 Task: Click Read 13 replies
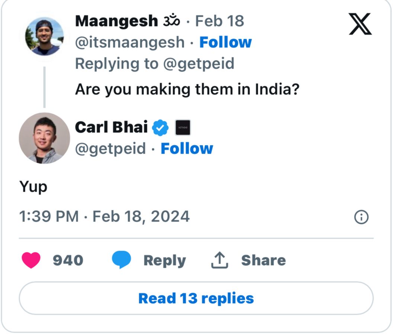(x=196, y=298)
